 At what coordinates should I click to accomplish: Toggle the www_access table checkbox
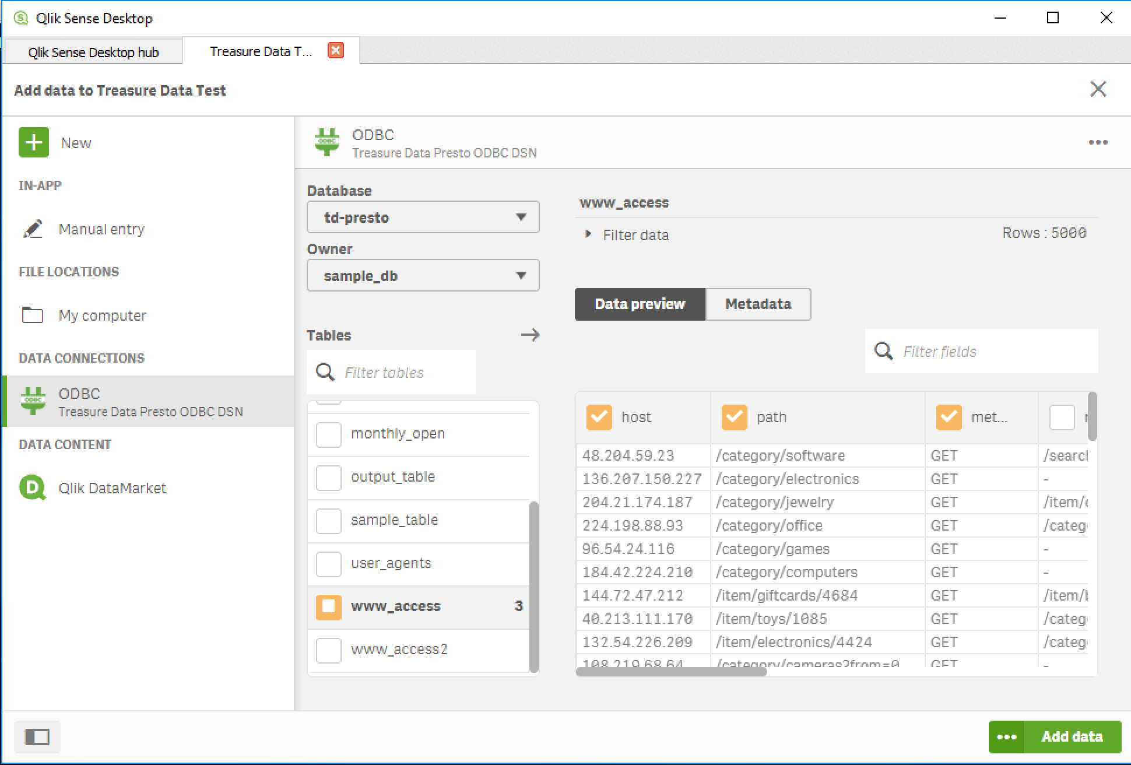click(x=329, y=607)
